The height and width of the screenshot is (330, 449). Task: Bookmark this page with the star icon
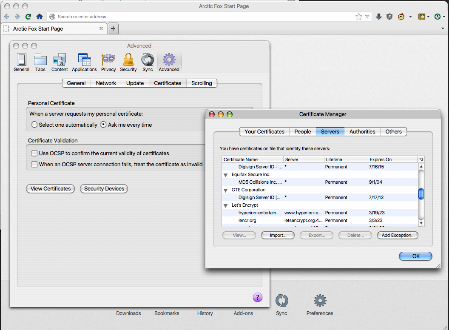(358, 17)
